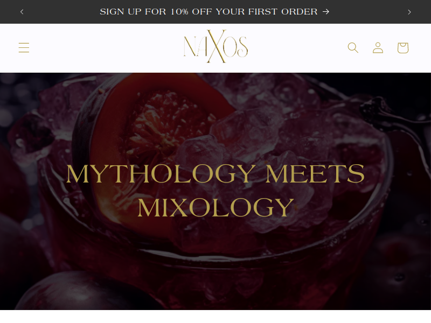Show the previous announcement with left chevron
The image size is (431, 323).
point(22,12)
